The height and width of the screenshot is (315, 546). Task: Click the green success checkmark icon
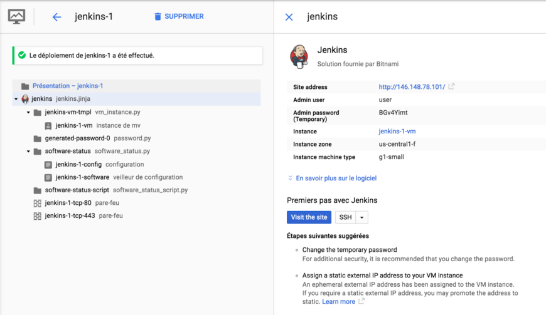pos(22,55)
